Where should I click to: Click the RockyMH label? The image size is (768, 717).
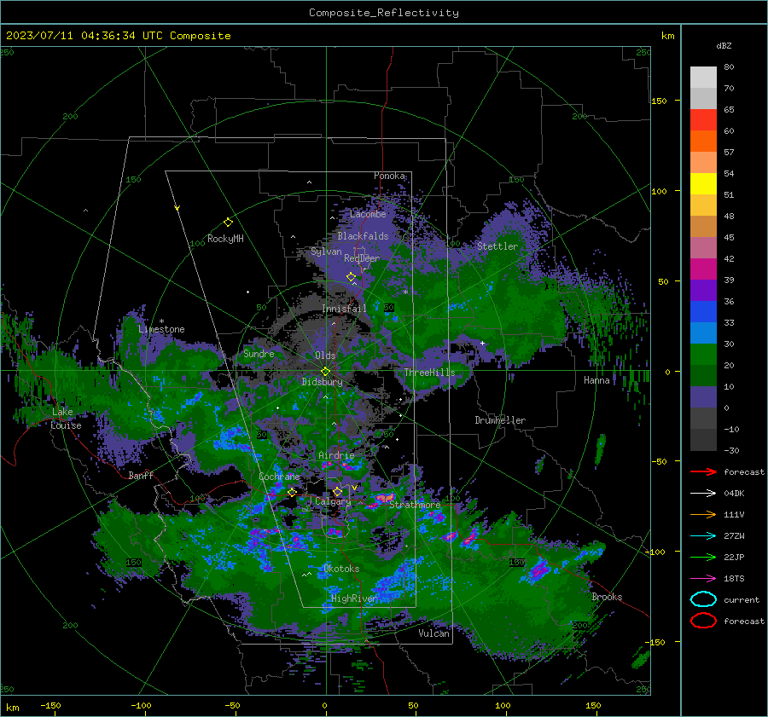tap(225, 239)
